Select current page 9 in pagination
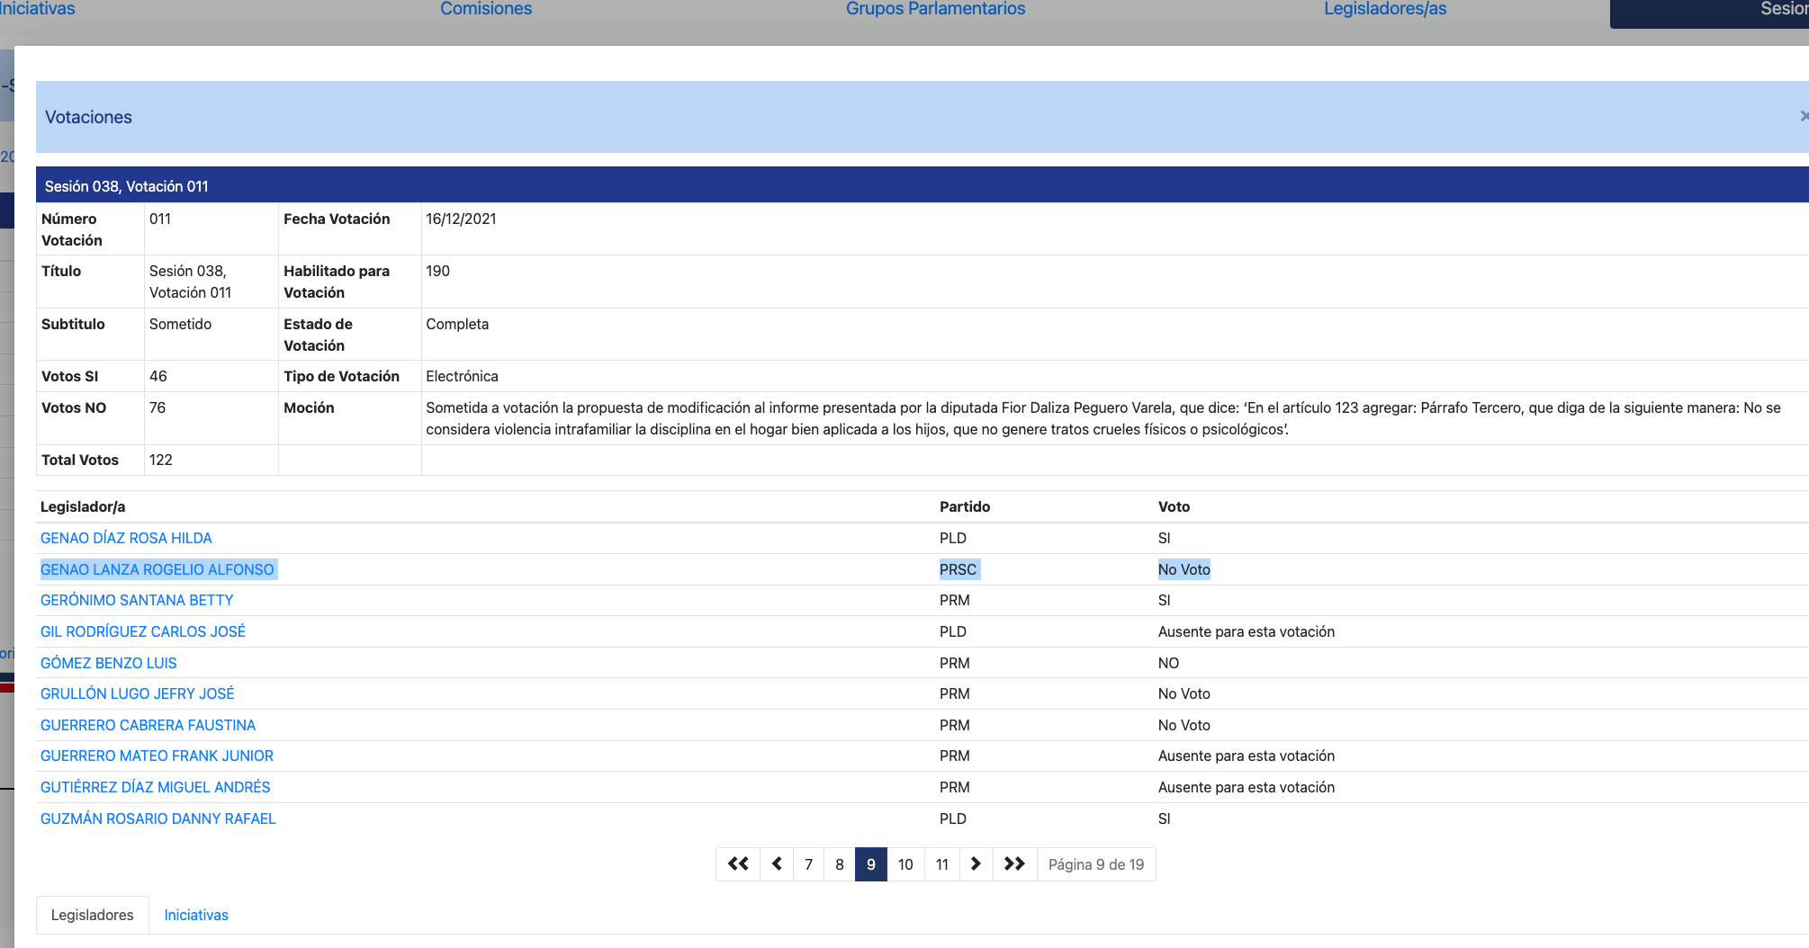The height and width of the screenshot is (948, 1809). [871, 864]
